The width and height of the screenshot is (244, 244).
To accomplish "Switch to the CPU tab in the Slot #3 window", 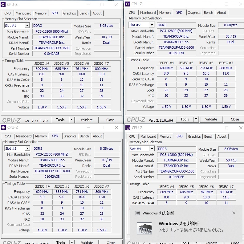I will point(8,136).
